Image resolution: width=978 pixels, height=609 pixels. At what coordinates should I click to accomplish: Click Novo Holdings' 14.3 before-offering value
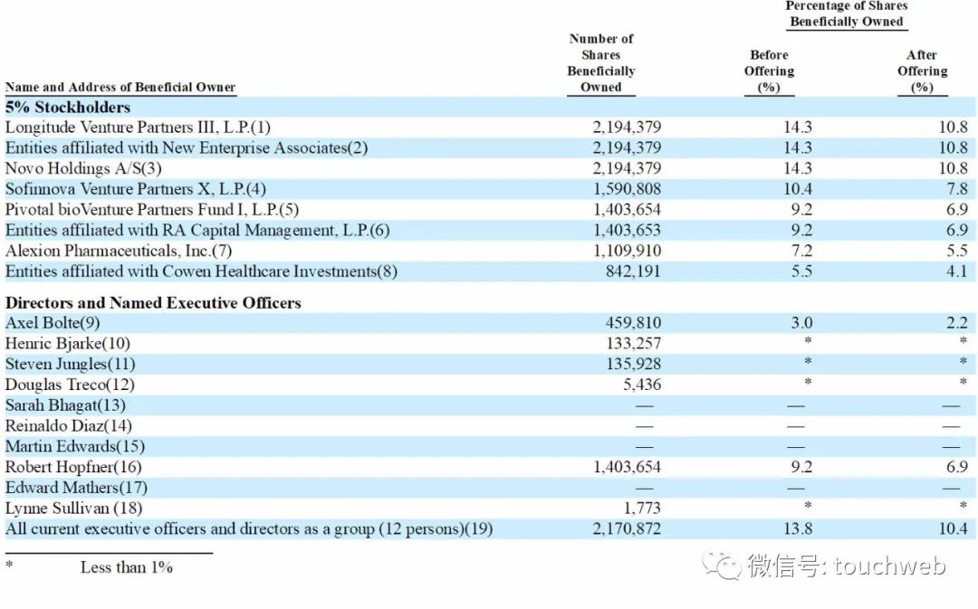[x=799, y=169]
